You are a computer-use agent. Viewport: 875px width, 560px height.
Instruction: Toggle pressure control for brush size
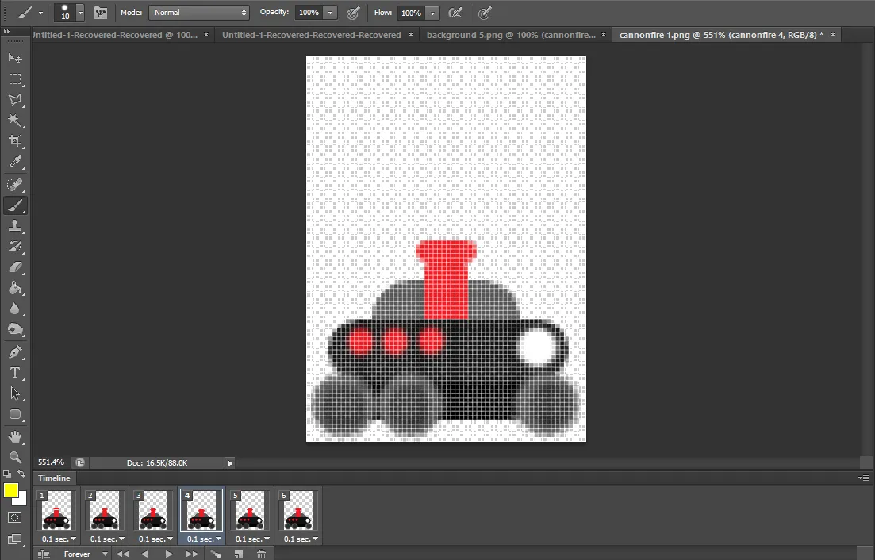pos(485,13)
